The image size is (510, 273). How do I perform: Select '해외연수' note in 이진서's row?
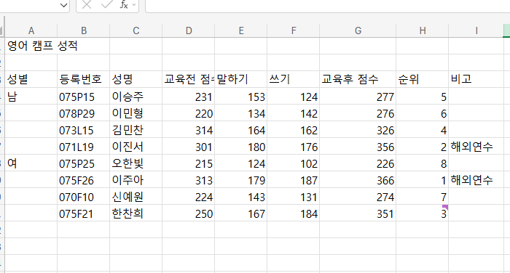pyautogui.click(x=476, y=147)
